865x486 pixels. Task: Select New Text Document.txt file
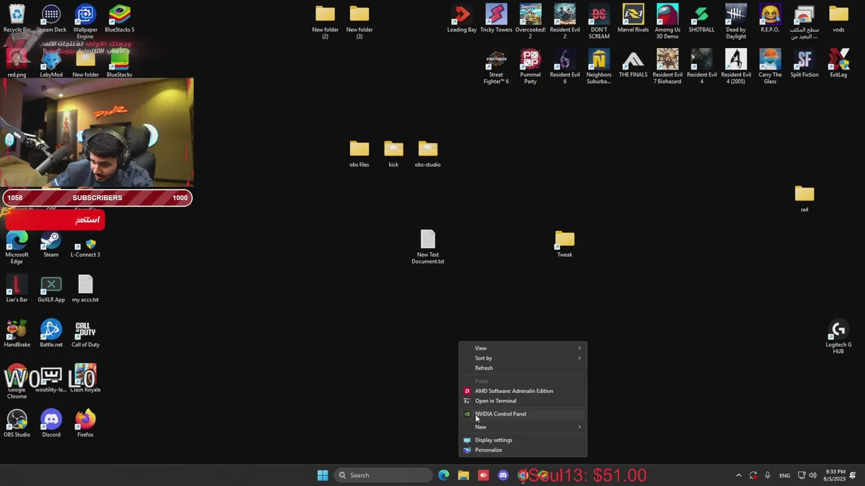click(428, 247)
